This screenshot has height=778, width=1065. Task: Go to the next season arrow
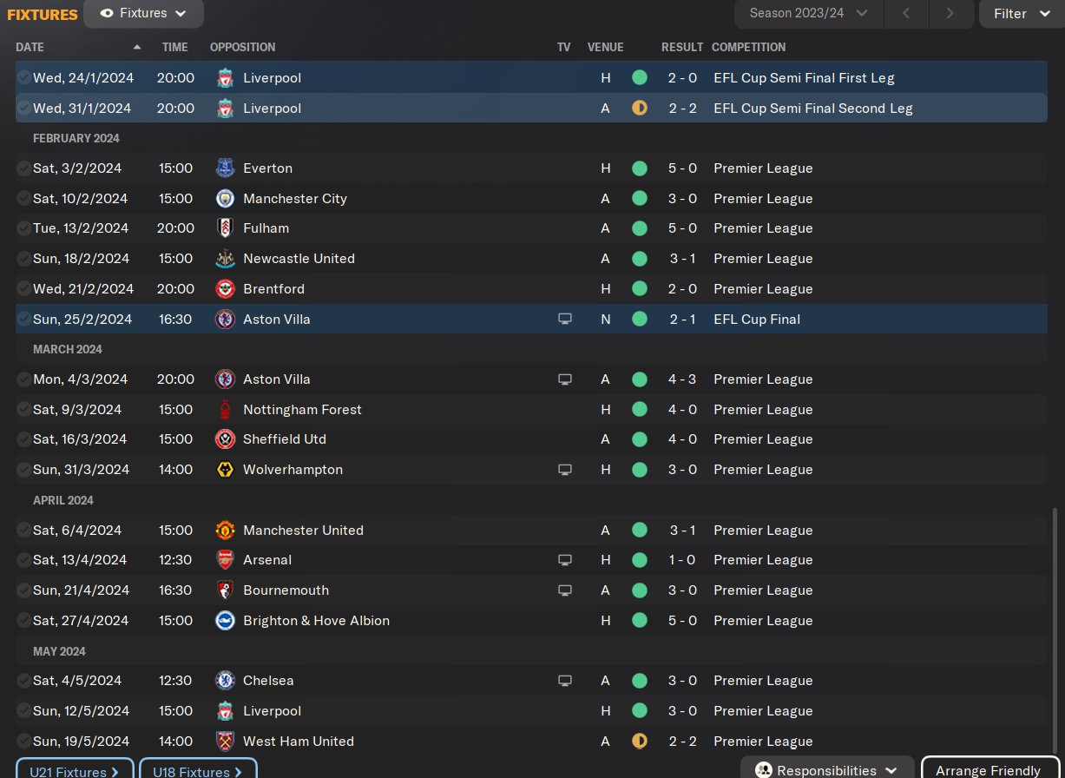point(950,14)
